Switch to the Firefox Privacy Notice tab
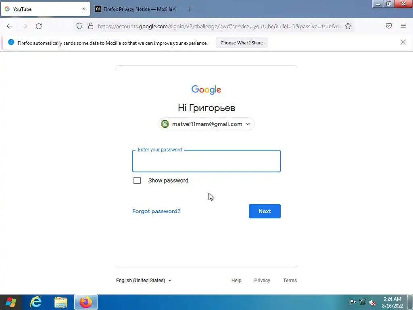Screen dimensions: 413x310 pos(135,9)
